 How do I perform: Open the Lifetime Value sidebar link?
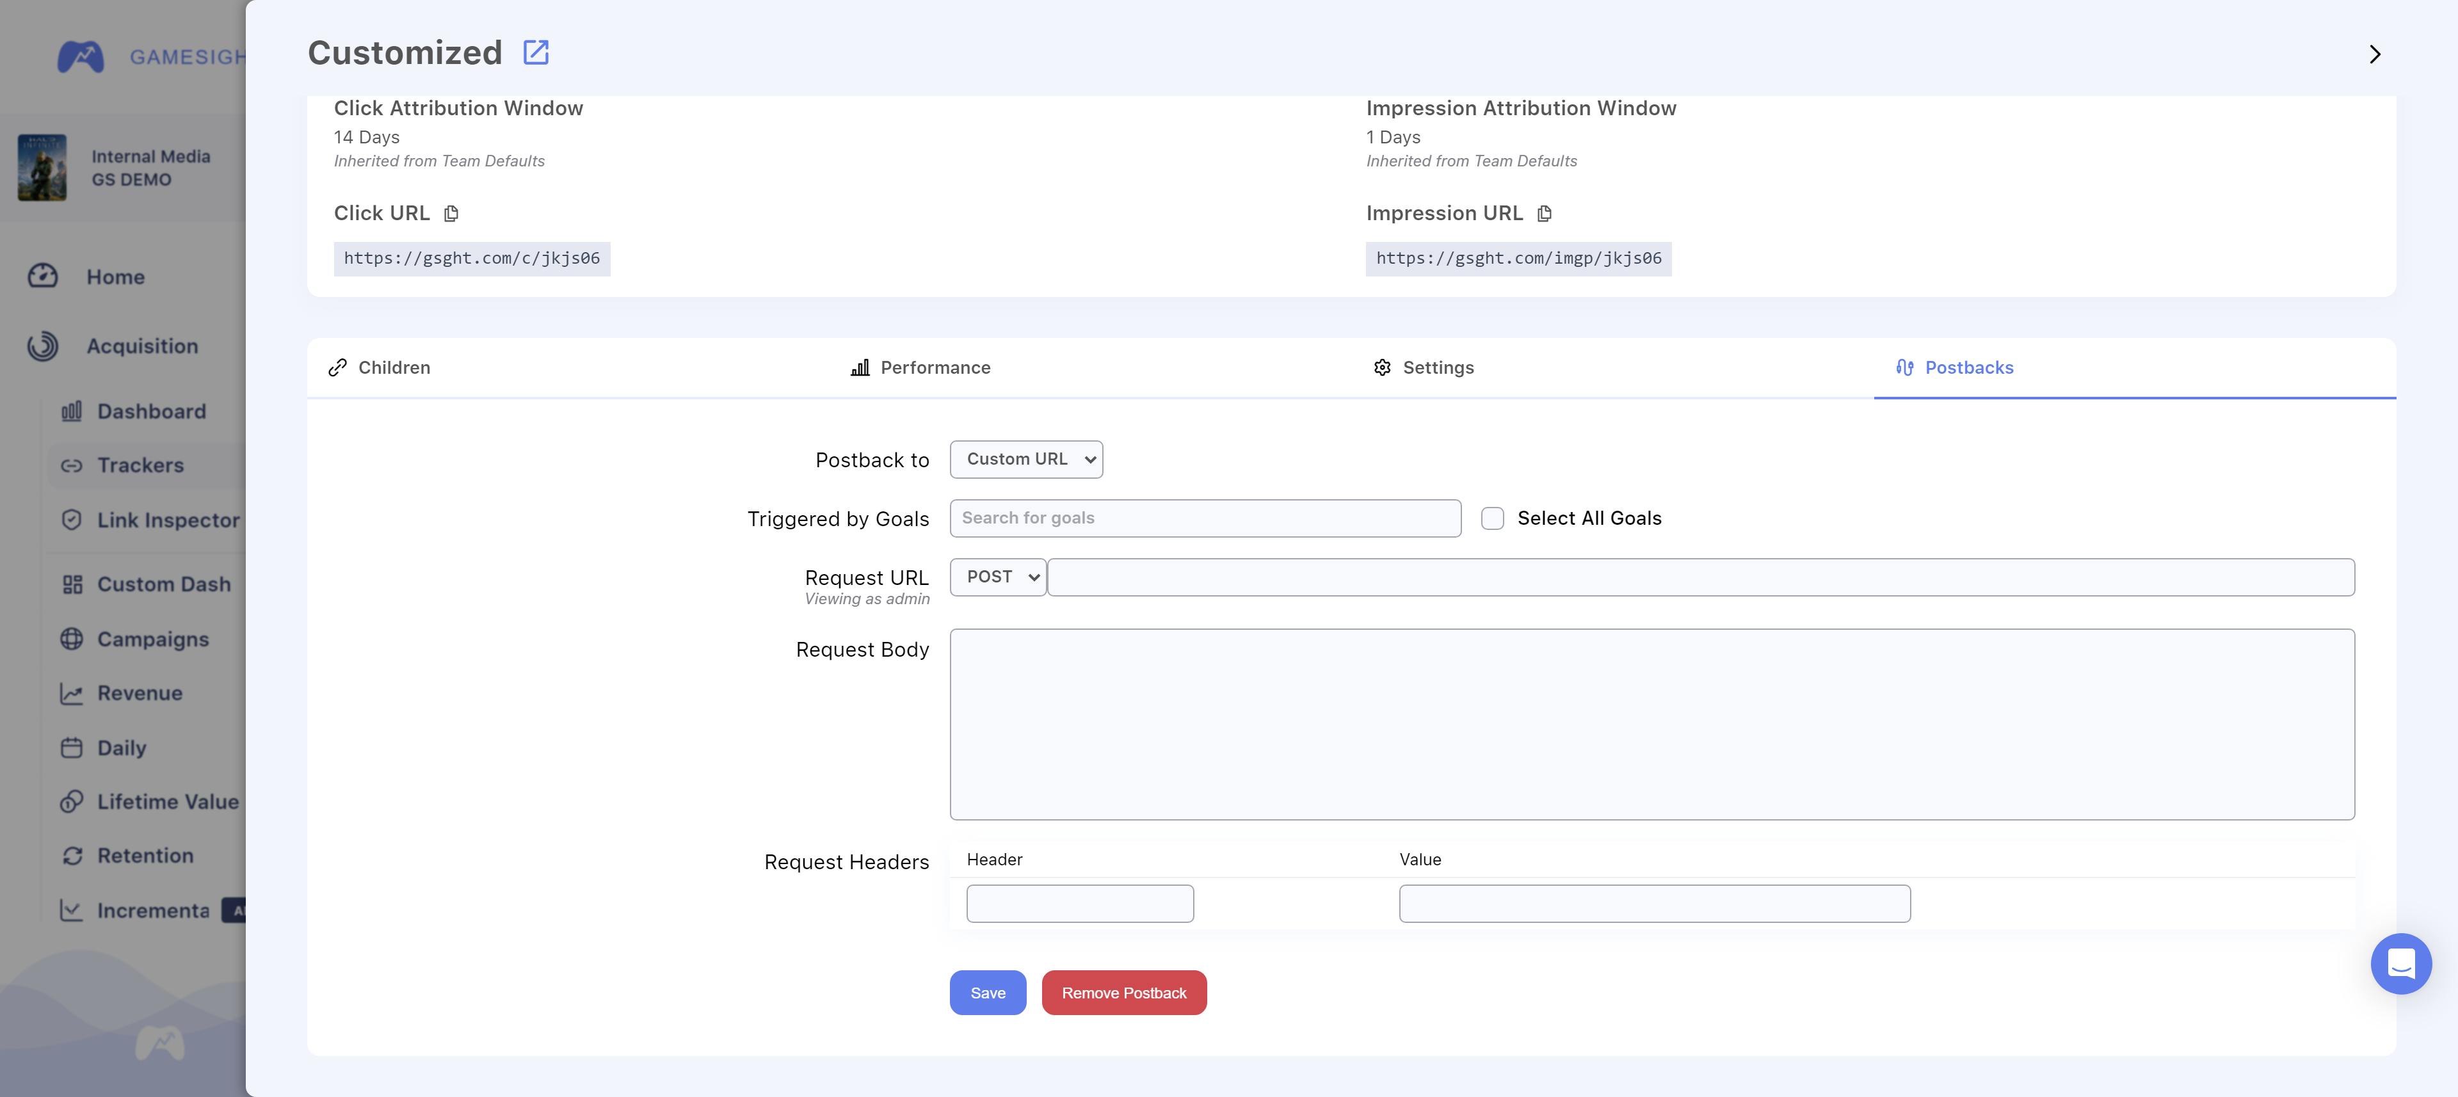168,802
